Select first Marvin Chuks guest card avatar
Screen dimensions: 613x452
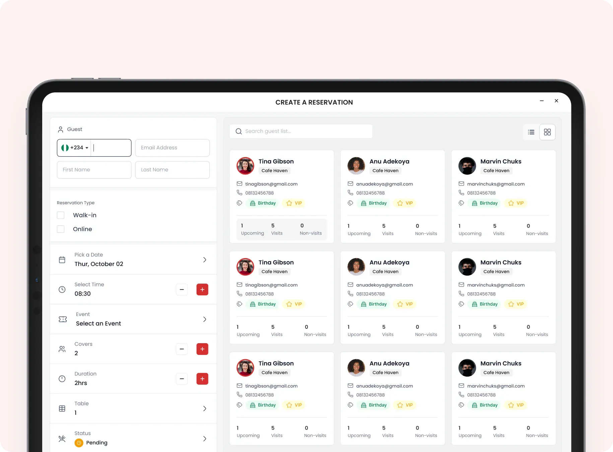point(467,166)
